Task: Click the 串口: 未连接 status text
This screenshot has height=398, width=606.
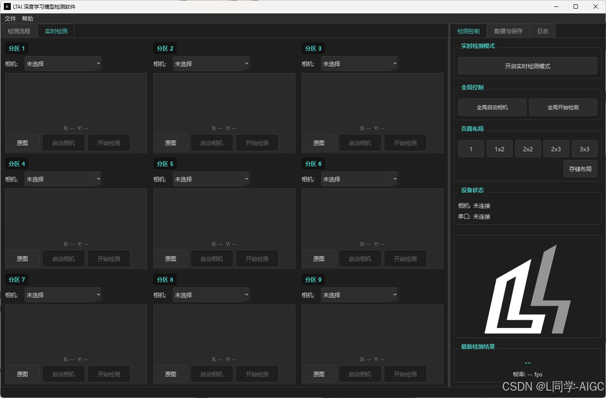Action: tap(474, 217)
